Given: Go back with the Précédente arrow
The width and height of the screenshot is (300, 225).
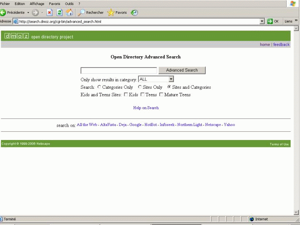Looking at the screenshot, I should [x=3, y=12].
